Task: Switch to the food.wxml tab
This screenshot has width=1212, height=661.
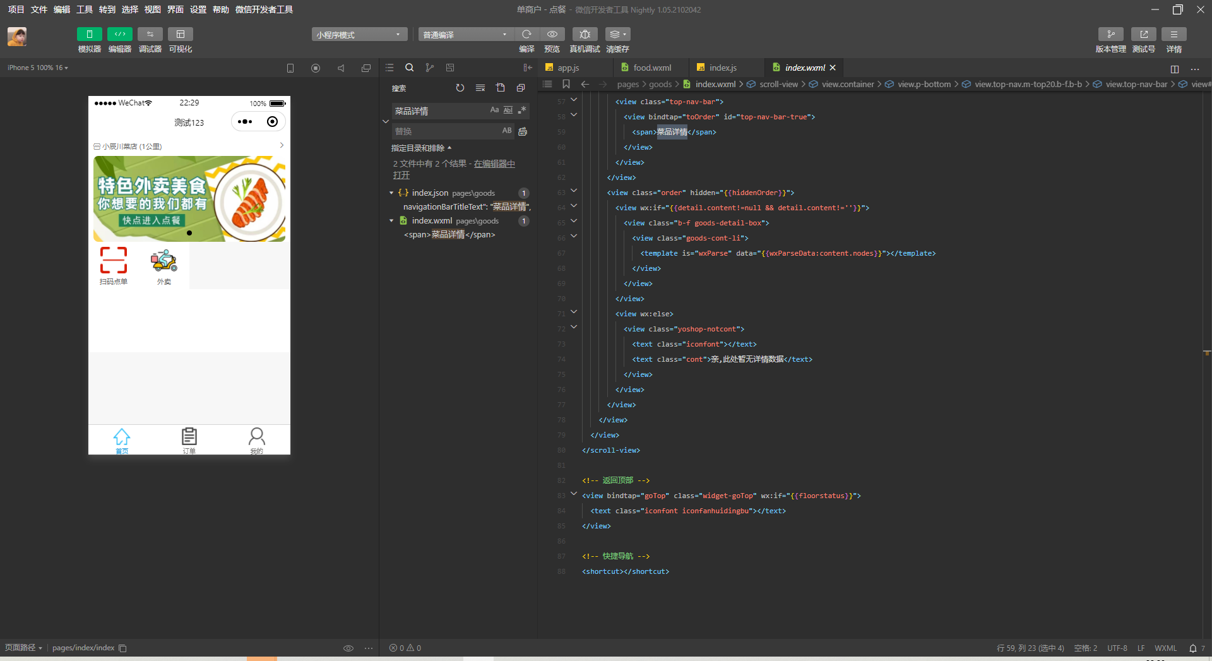Action: [652, 68]
